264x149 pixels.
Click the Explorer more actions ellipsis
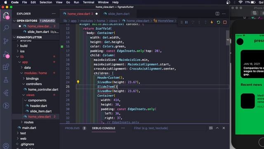[54, 14]
